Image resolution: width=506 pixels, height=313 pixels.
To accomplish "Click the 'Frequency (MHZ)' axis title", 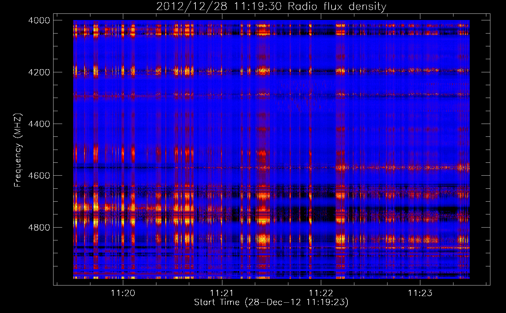I will [x=18, y=150].
